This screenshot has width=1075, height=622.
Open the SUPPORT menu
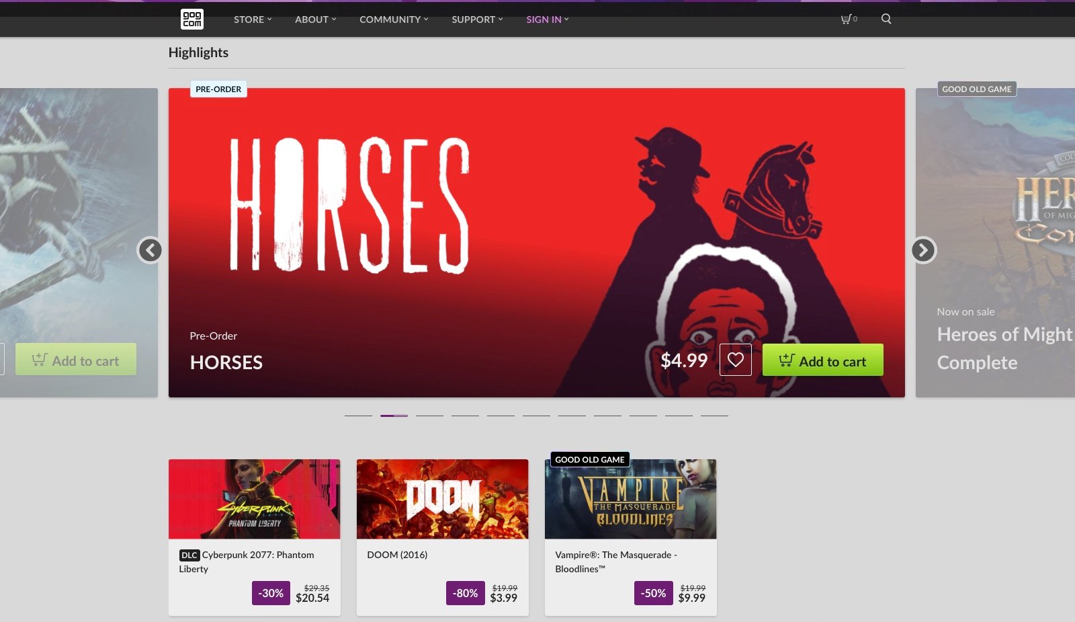pyautogui.click(x=477, y=20)
